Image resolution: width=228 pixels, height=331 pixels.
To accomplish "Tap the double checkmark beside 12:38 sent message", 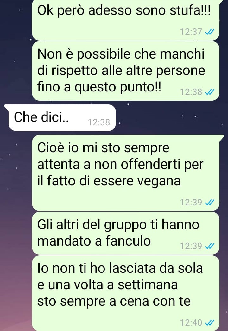I will [210, 92].
